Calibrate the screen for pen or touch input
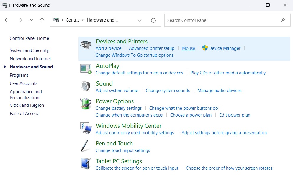 [x=137, y=168]
